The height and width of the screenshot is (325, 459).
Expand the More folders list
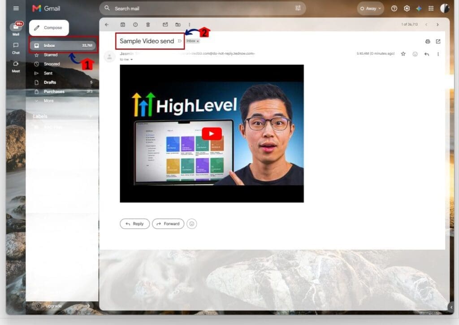pyautogui.click(x=48, y=101)
